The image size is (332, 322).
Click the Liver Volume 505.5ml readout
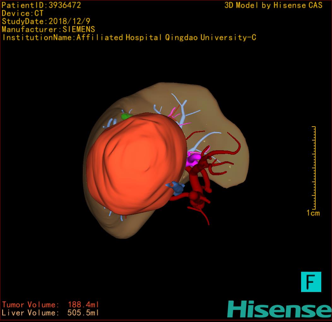50,313
